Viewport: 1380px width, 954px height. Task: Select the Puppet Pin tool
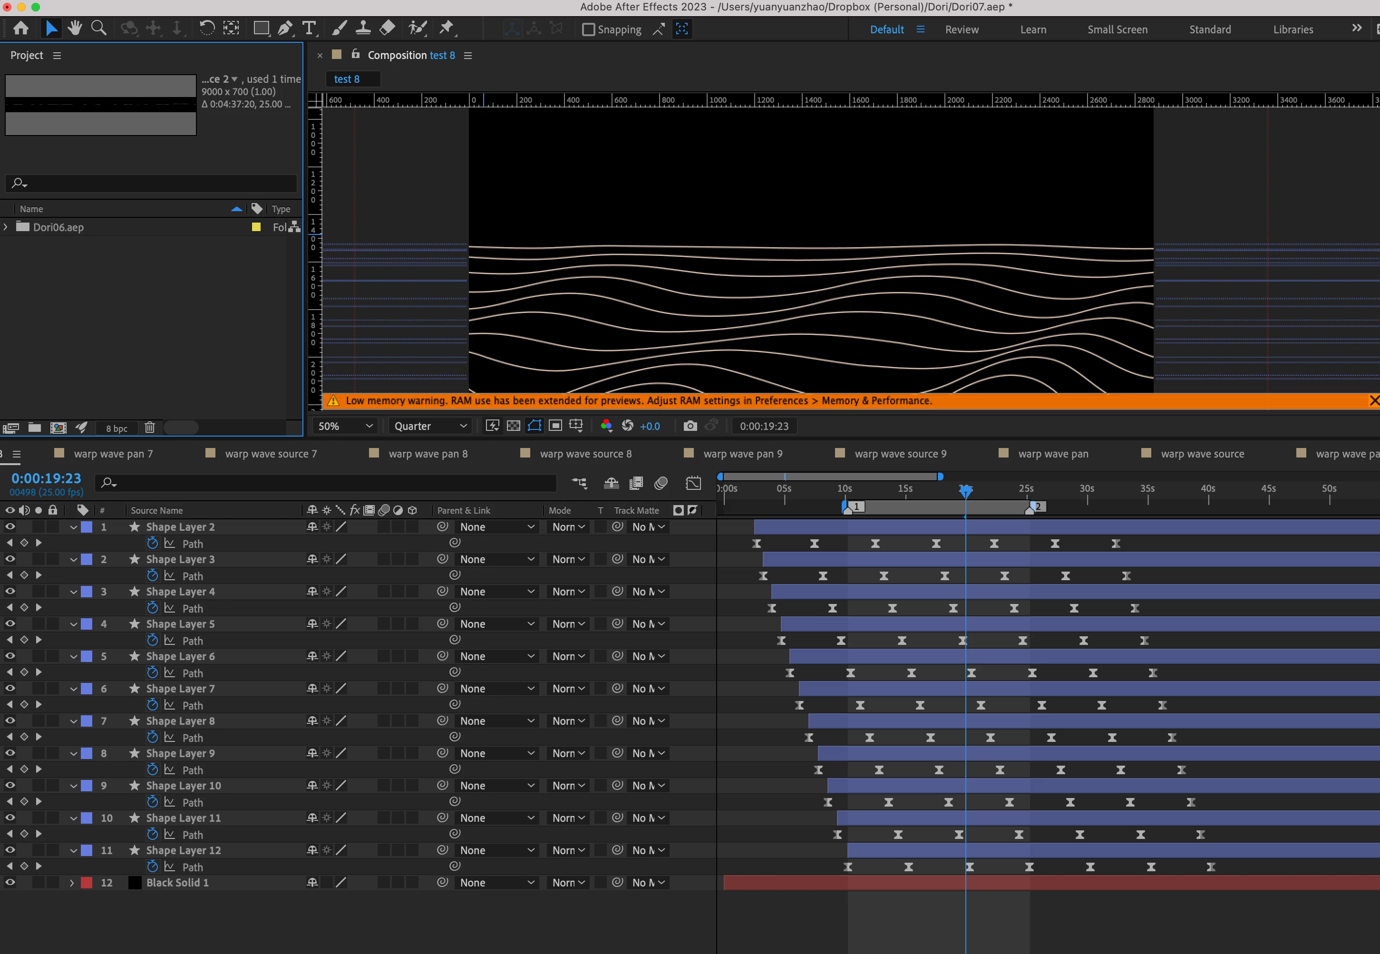coord(447,28)
